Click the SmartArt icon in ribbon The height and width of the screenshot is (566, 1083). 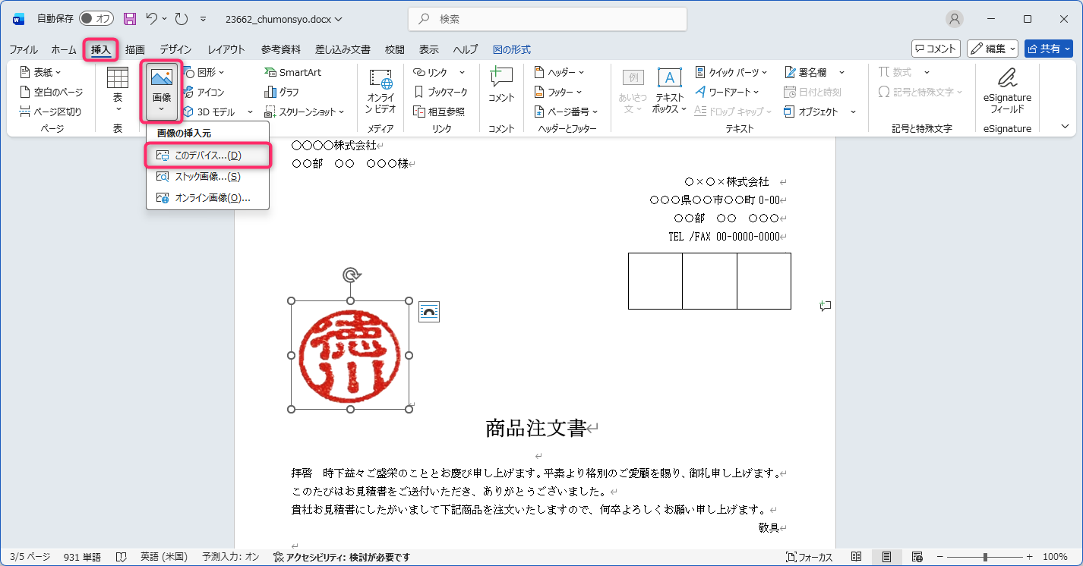click(x=271, y=73)
